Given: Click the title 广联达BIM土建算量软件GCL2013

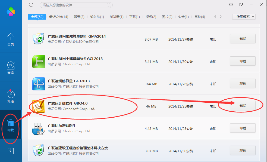Looking at the screenshot, I should [75, 59].
